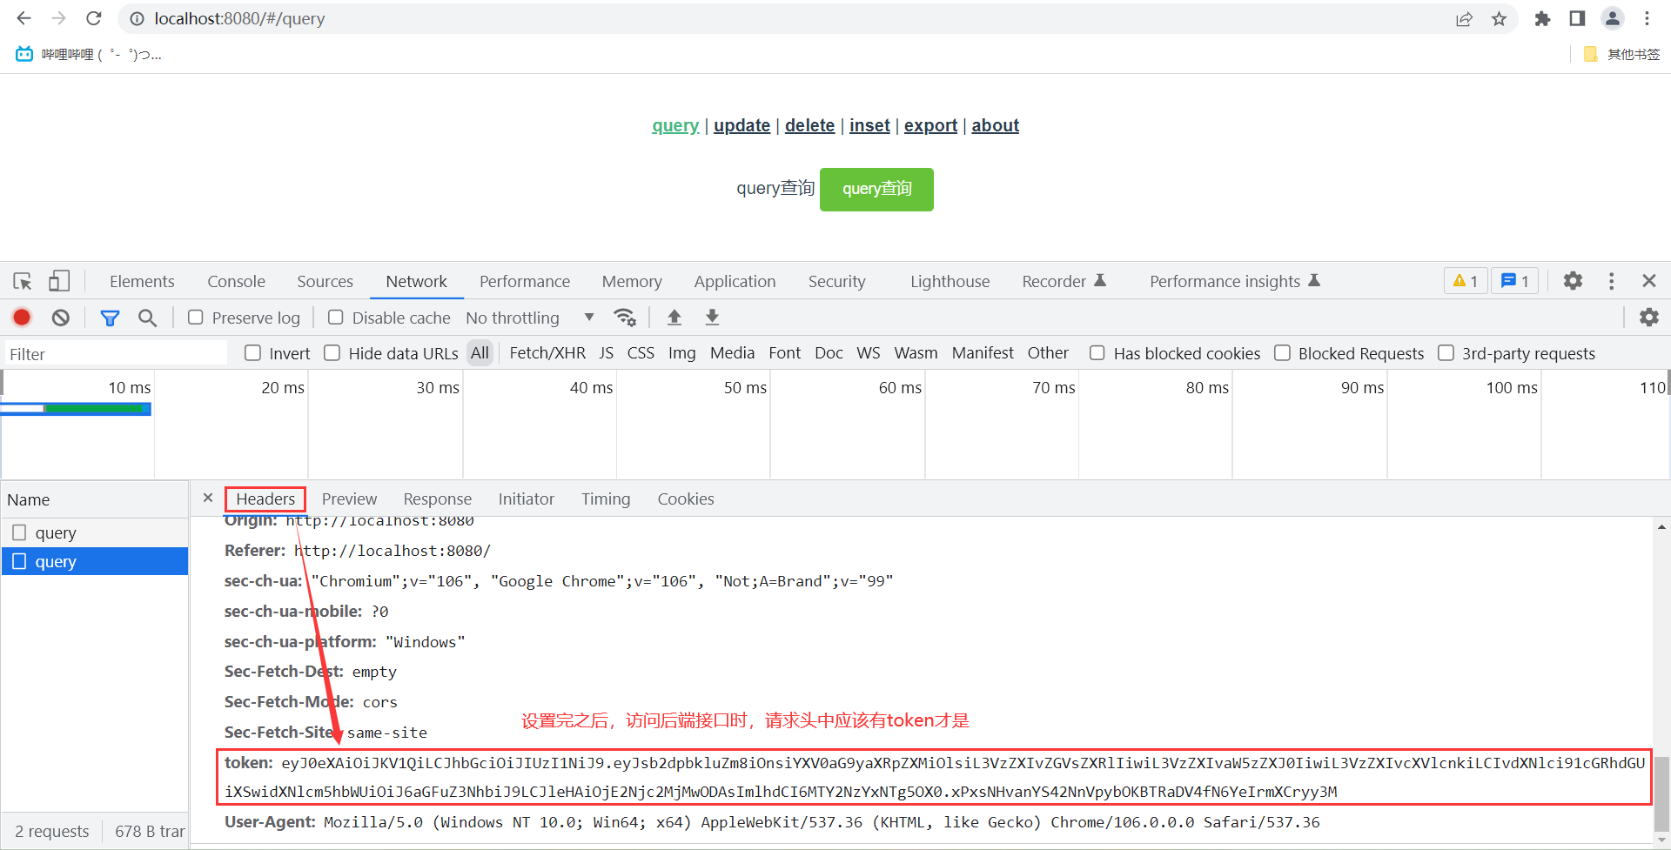Open the Lighthouse tab
The image size is (1671, 850).
click(950, 281)
